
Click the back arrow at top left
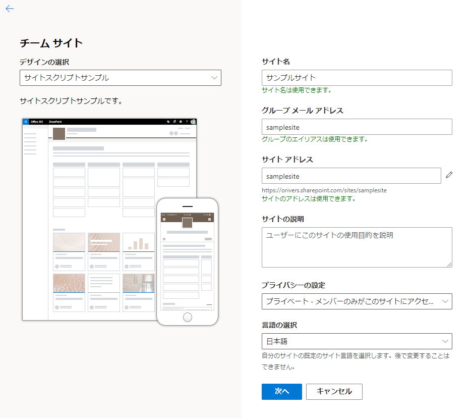pos(10,9)
